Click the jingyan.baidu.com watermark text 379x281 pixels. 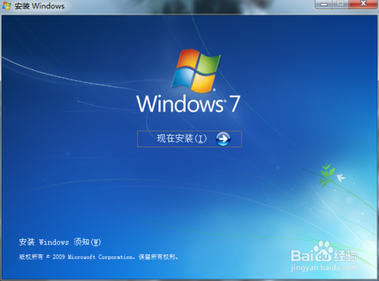coord(324,267)
